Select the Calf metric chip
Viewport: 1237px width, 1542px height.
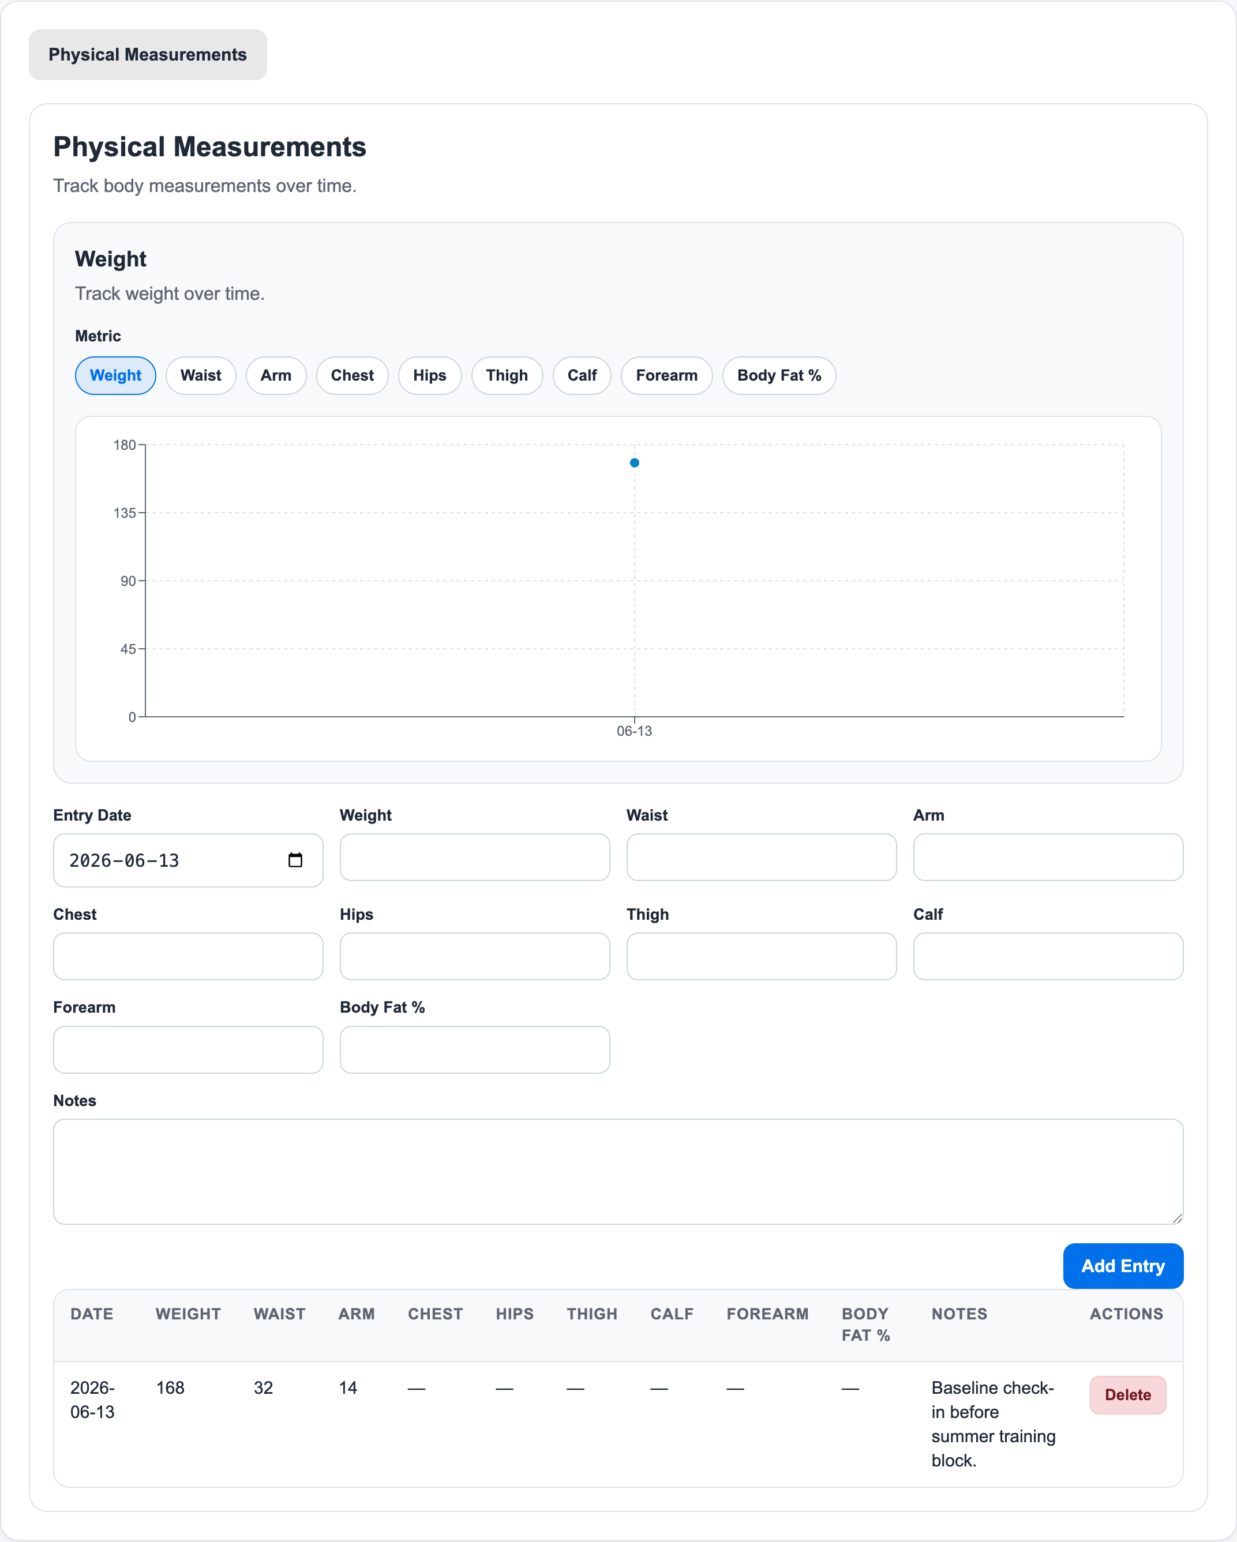582,375
